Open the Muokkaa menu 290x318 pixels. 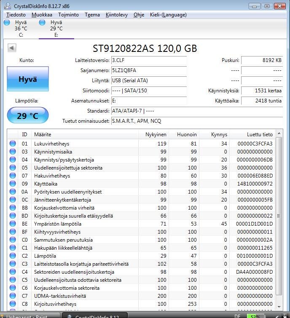(42, 15)
